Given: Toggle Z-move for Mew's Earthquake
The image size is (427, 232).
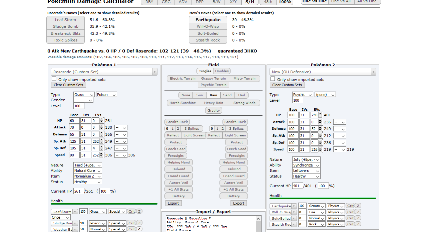Looking at the screenshot, I should 358,206.
